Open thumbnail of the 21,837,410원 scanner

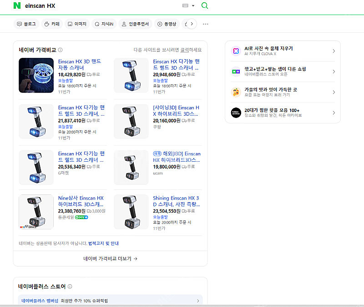pyautogui.click(x=36, y=121)
